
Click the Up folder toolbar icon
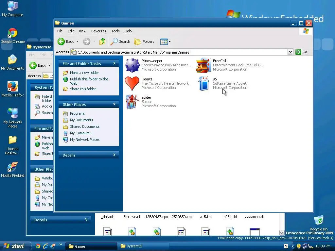point(102,42)
